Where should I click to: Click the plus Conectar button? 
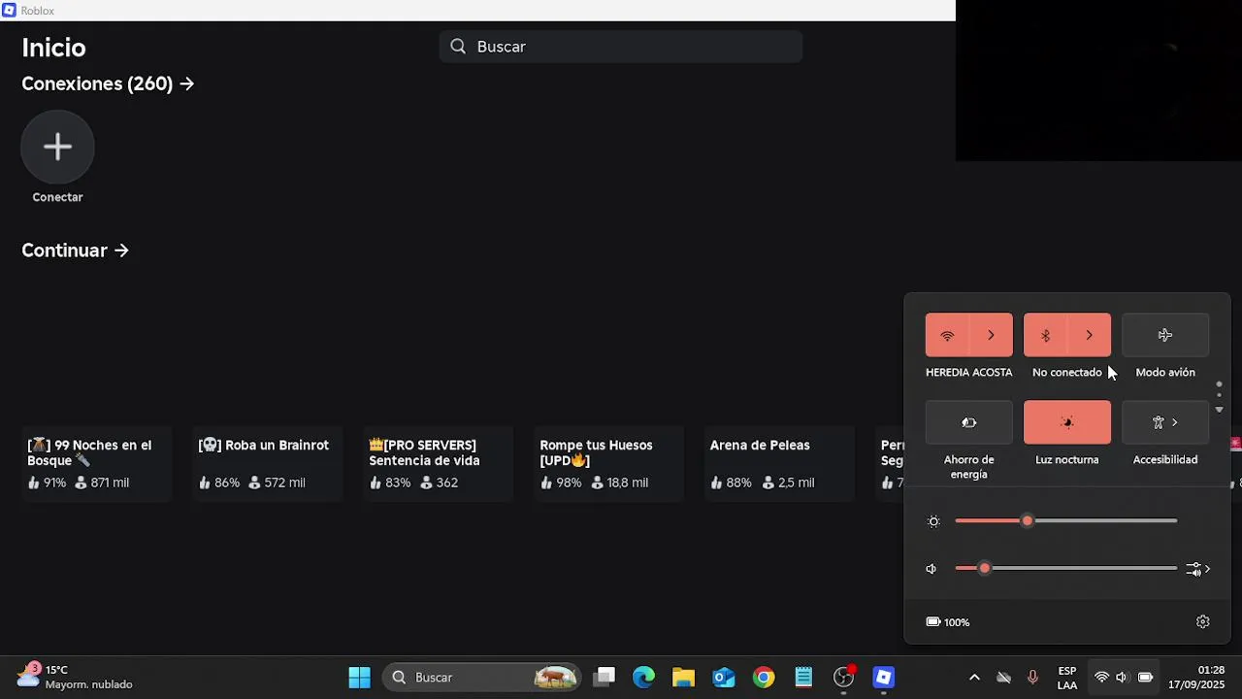[57, 147]
